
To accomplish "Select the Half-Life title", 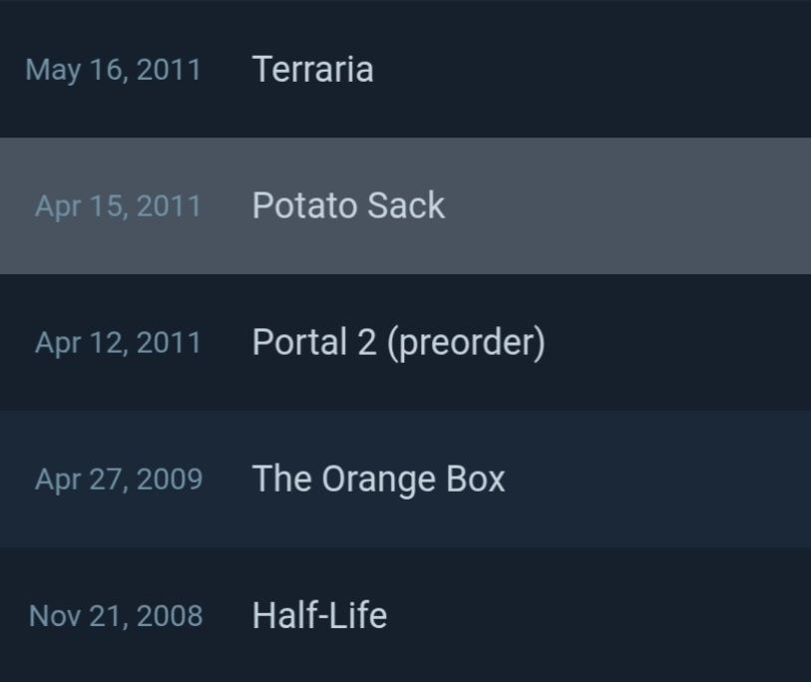I will point(319,615).
